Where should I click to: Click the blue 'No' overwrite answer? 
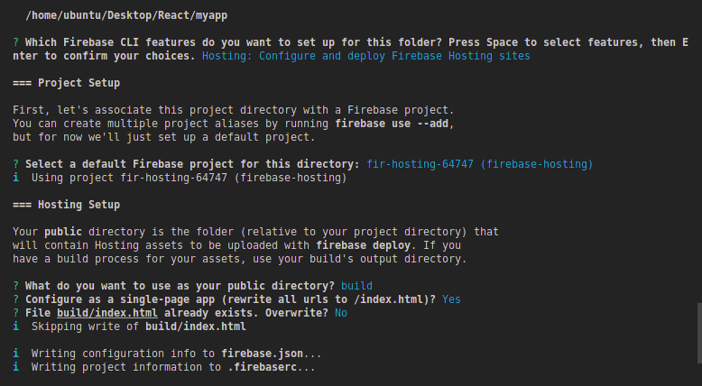pos(341,313)
